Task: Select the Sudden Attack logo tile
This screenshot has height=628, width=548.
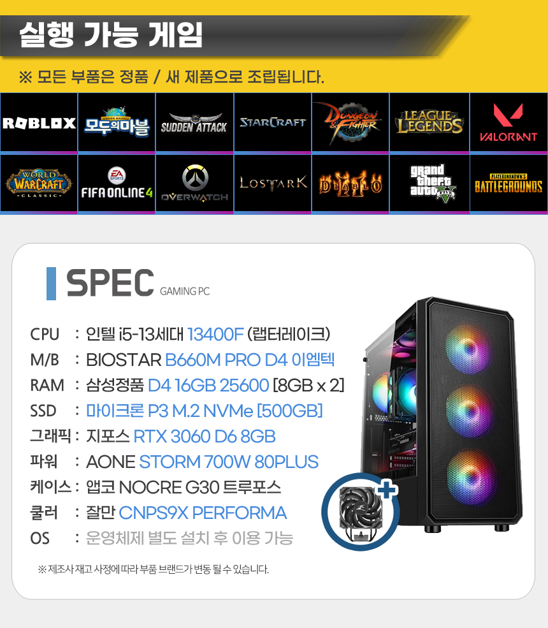Action: pyautogui.click(x=194, y=123)
